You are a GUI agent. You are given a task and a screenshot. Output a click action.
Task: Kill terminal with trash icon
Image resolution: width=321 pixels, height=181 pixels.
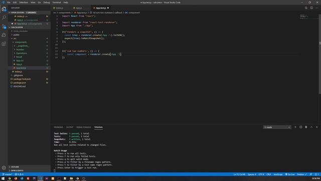tap(306, 127)
